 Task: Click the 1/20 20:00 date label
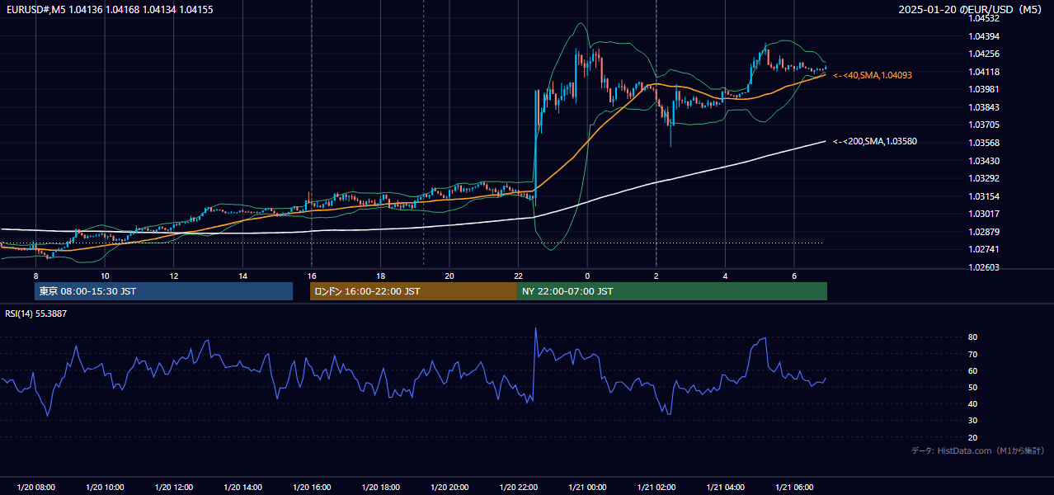click(449, 488)
